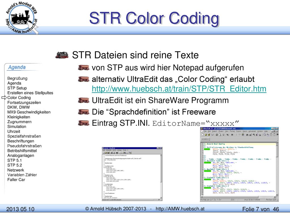Open Format menu in WordPad window
This screenshot has height=217, width=290.
(x=125, y=150)
